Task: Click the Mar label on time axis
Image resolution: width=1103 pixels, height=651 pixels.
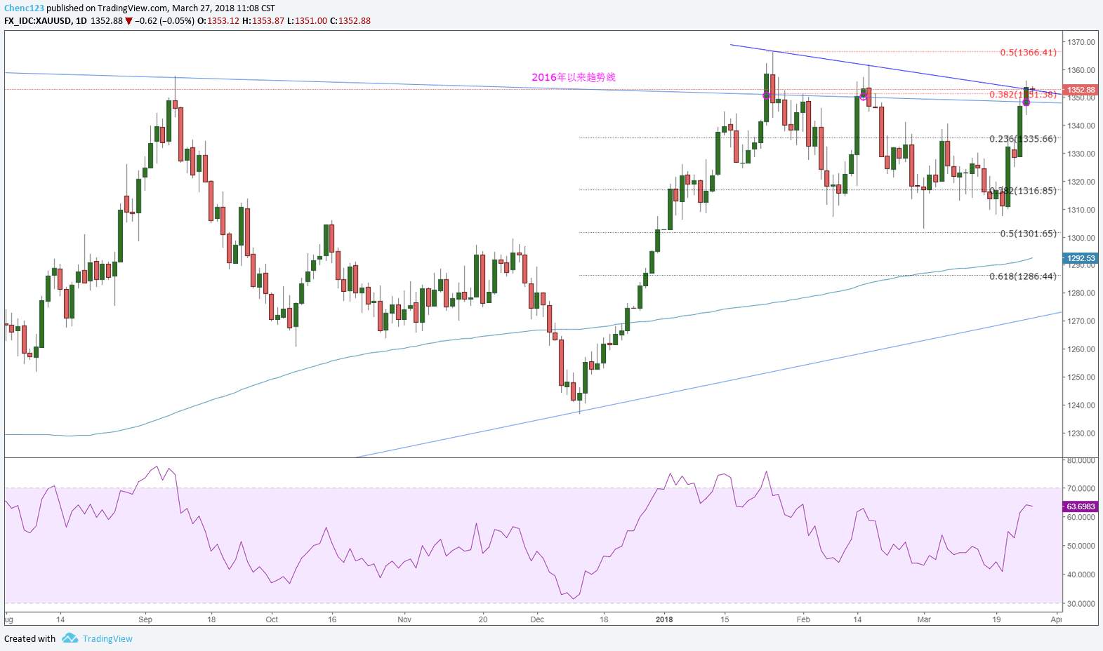Action: tap(924, 619)
